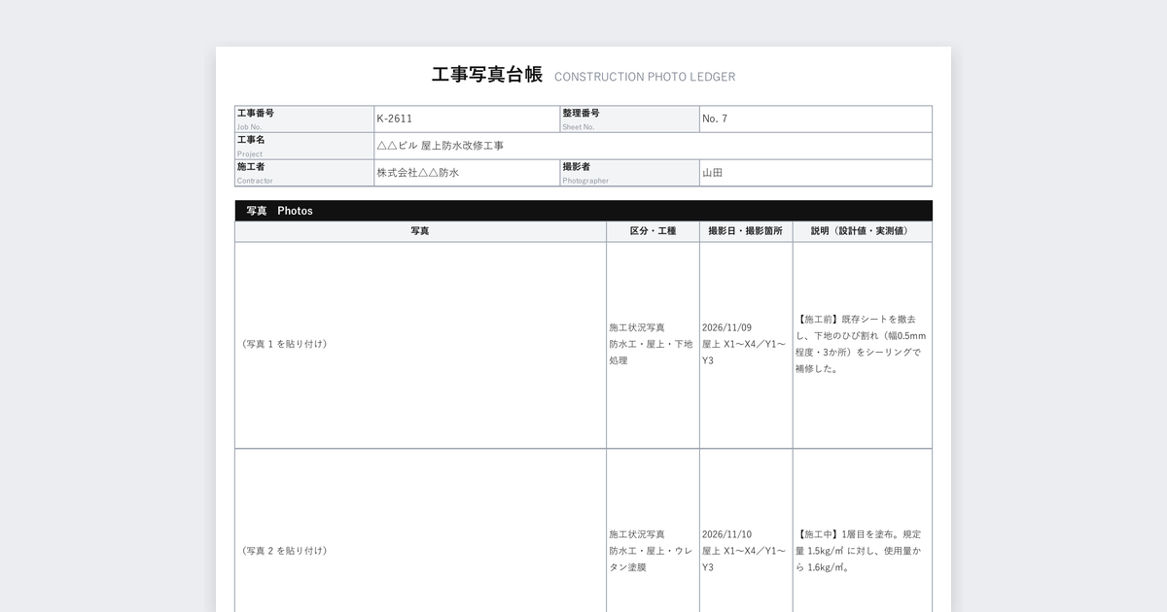This screenshot has width=1167, height=612.
Task: Click the CONSTRUCTION PHOTO LEDGER subtitle
Action: pyautogui.click(x=645, y=77)
